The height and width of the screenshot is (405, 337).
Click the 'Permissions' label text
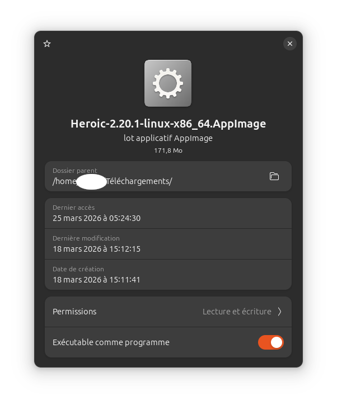74,312
